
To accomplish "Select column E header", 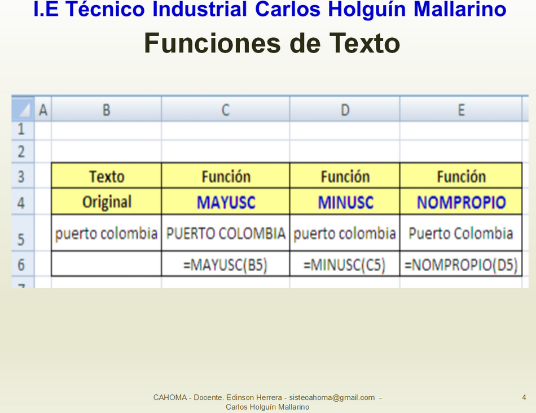I will tap(461, 110).
